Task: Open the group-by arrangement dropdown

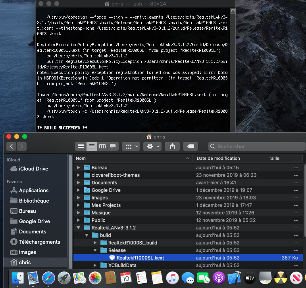Action: click(131, 146)
